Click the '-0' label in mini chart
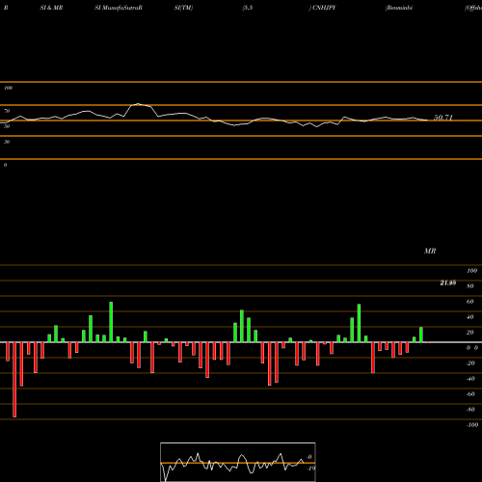The width and height of the screenshot is (482, 482). pyautogui.click(x=309, y=457)
